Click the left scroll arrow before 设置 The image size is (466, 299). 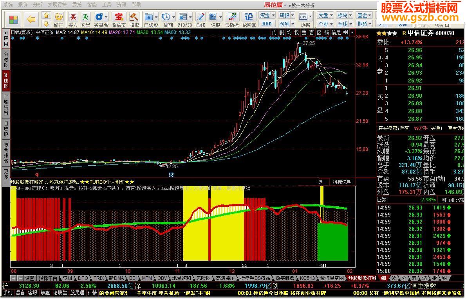pyautogui.click(x=13, y=278)
